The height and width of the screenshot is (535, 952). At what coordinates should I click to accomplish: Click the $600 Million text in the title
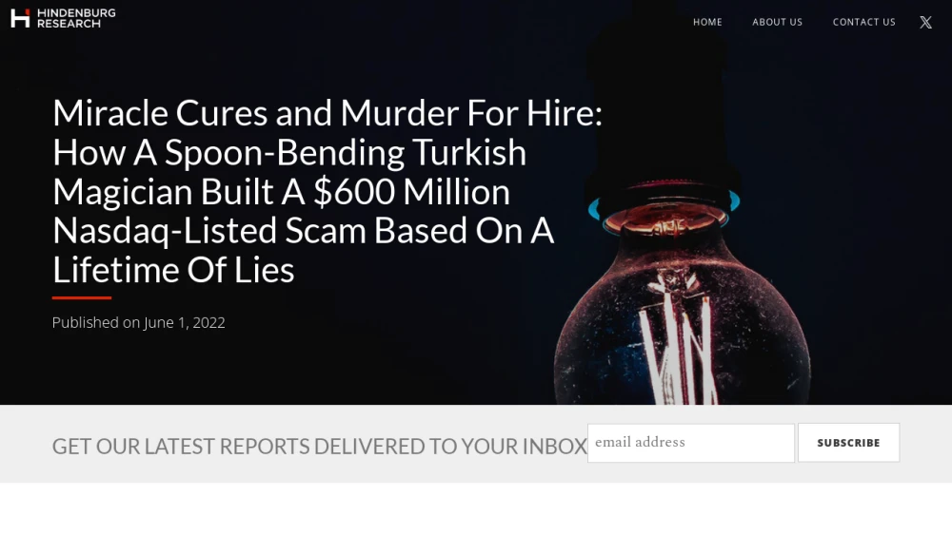(x=411, y=191)
